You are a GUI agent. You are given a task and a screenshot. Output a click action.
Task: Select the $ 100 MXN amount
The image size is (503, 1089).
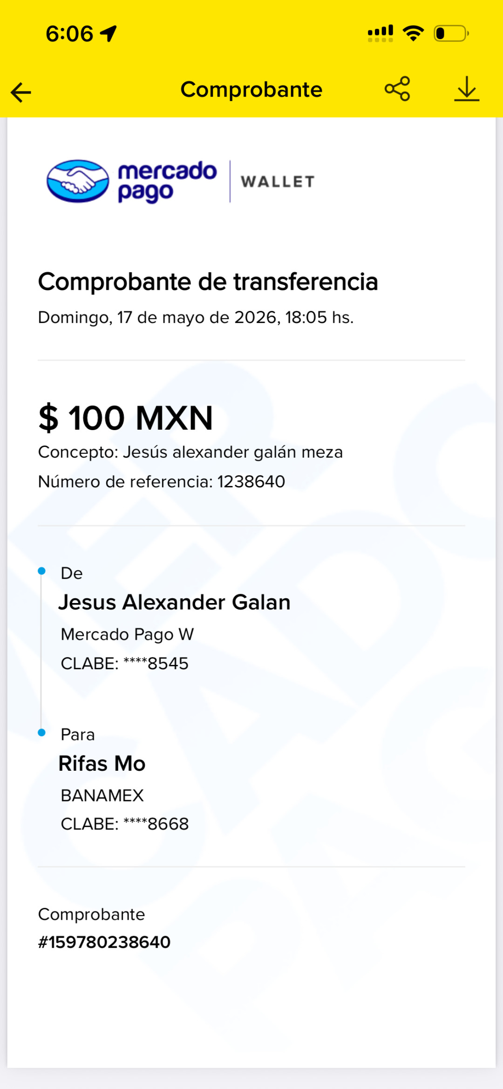(x=126, y=418)
